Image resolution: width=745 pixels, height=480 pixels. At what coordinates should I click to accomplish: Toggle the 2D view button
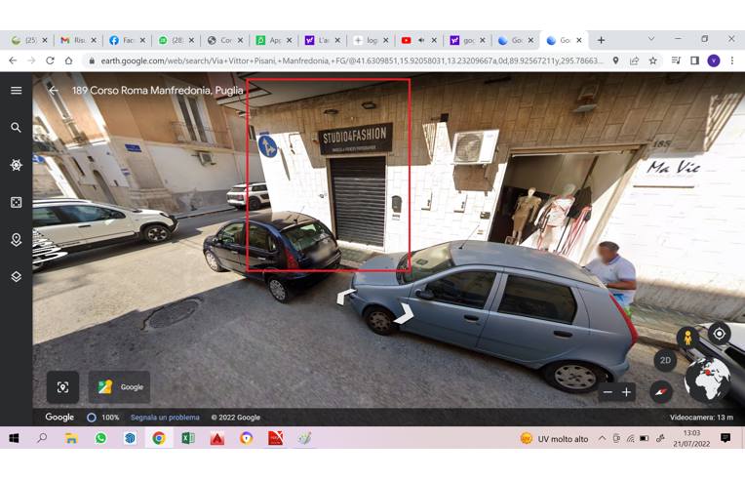coord(665,360)
